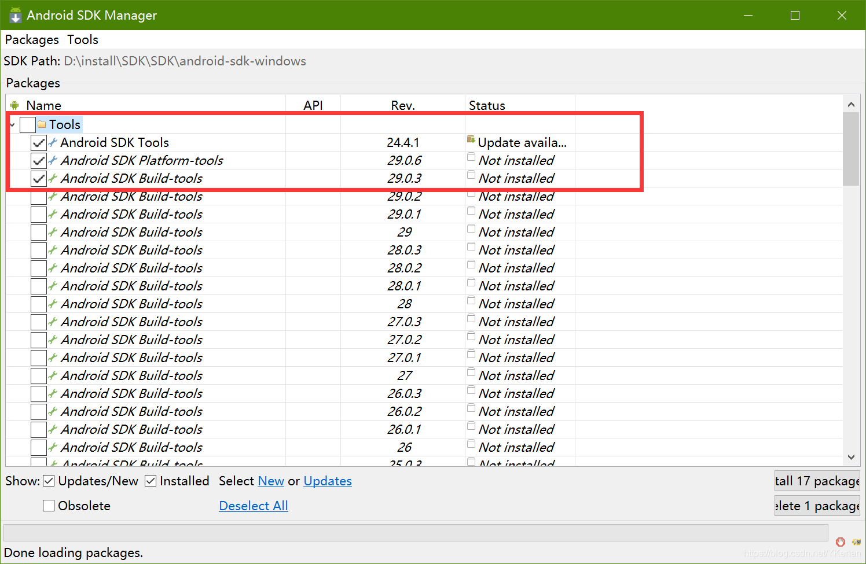The height and width of the screenshot is (564, 866).
Task: Click Not installed status icon for Build-tools 27
Action: click(471, 373)
